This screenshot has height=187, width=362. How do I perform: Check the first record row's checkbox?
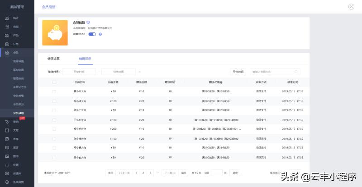pos(54,91)
